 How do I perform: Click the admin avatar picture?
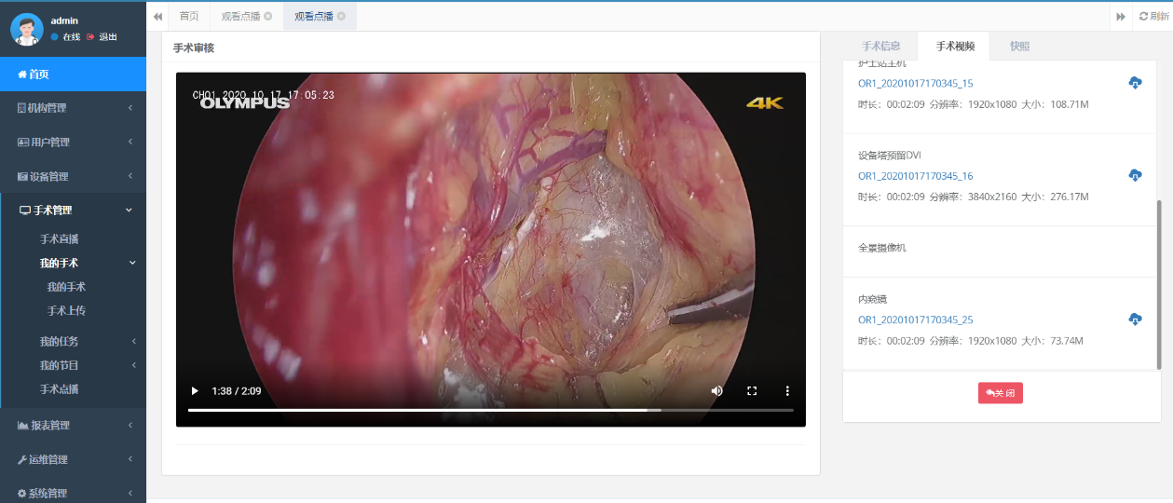pos(27,29)
